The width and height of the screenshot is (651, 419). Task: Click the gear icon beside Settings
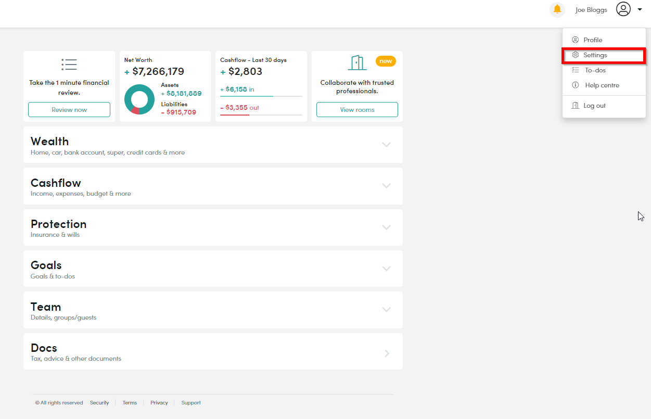tap(575, 55)
